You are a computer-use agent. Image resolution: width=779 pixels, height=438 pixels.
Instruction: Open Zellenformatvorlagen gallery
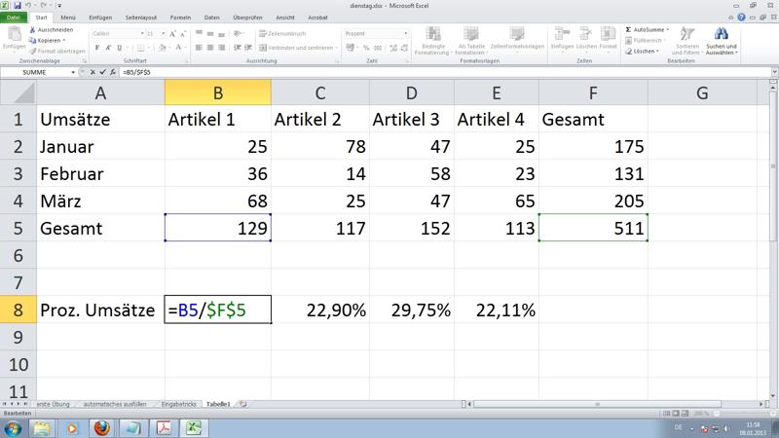[x=517, y=38]
